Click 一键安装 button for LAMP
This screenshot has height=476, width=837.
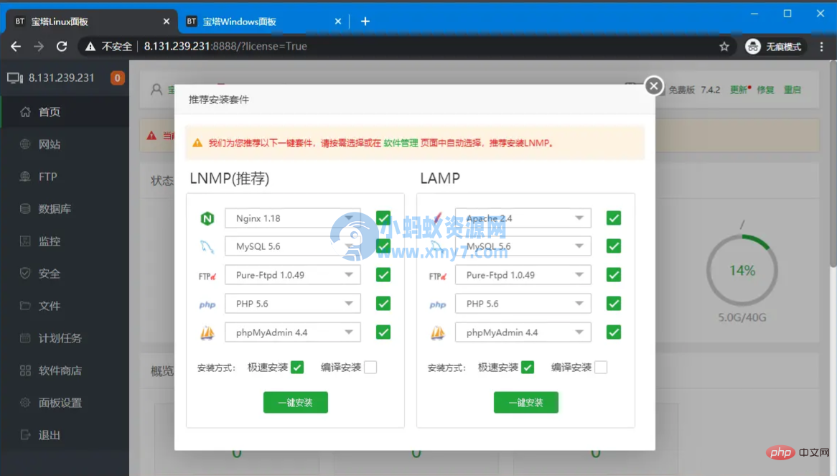(525, 402)
